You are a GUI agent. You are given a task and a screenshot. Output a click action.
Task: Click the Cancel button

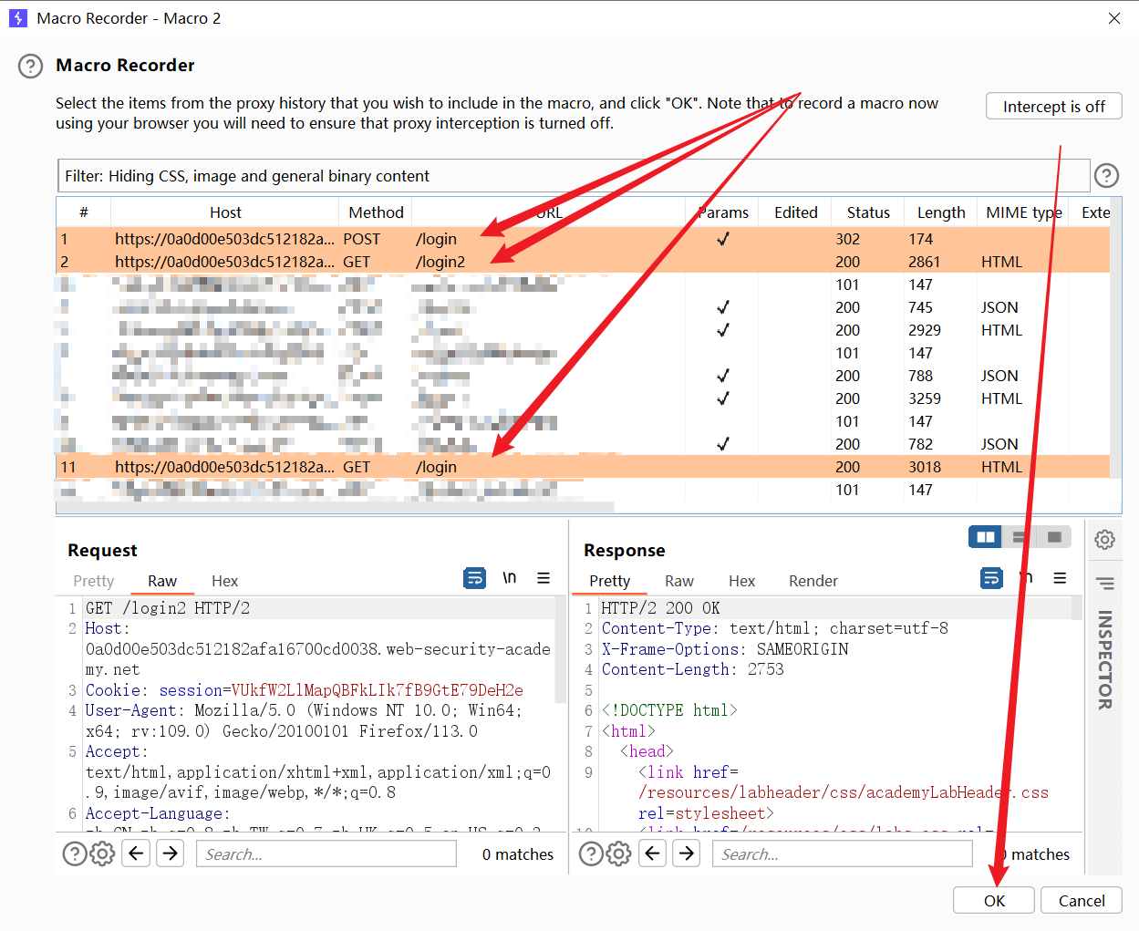click(x=1081, y=900)
